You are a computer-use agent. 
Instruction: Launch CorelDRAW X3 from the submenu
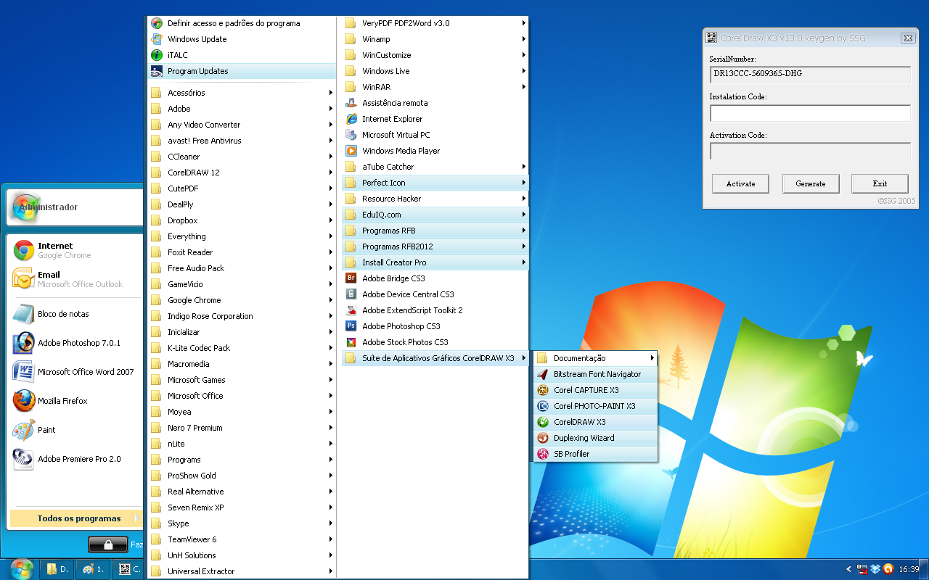(x=595, y=422)
